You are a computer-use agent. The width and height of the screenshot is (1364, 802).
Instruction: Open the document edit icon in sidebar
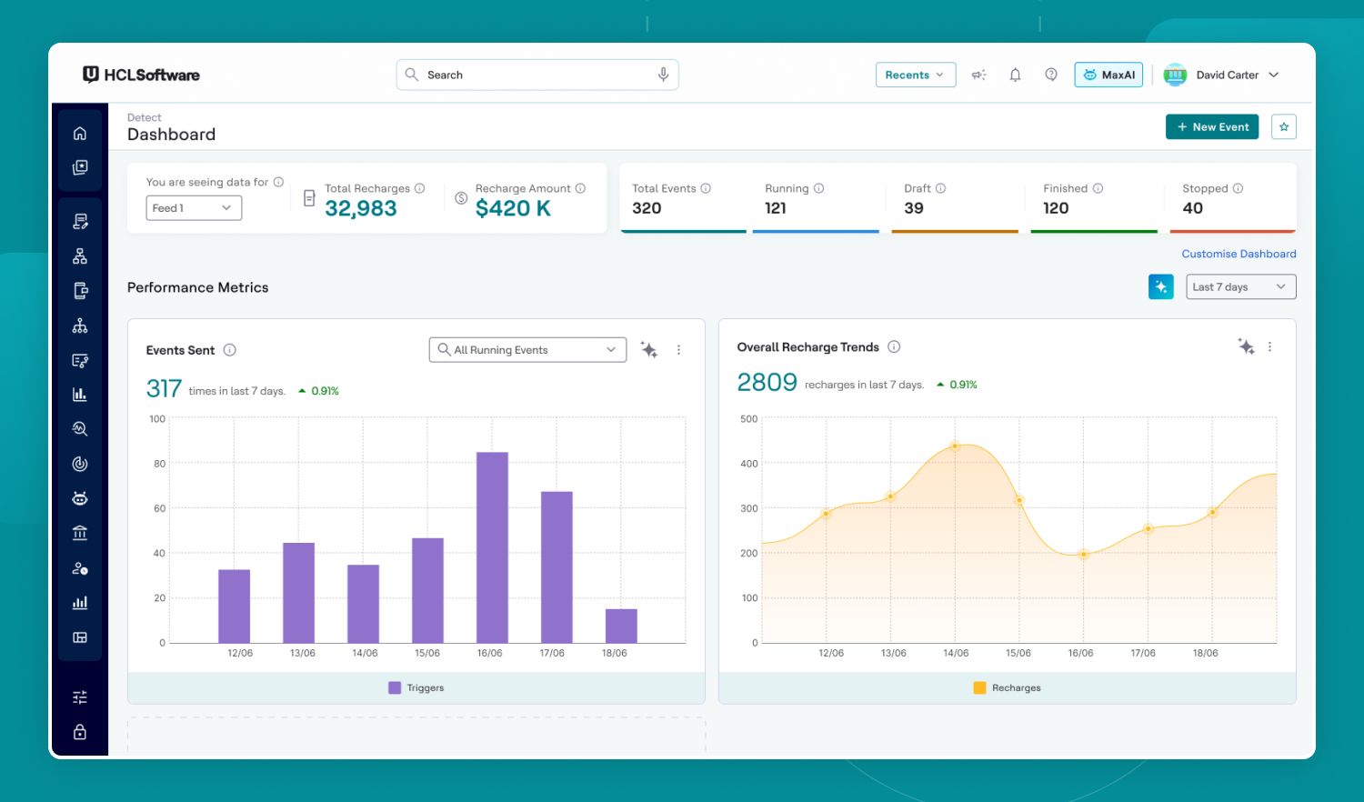click(x=80, y=221)
